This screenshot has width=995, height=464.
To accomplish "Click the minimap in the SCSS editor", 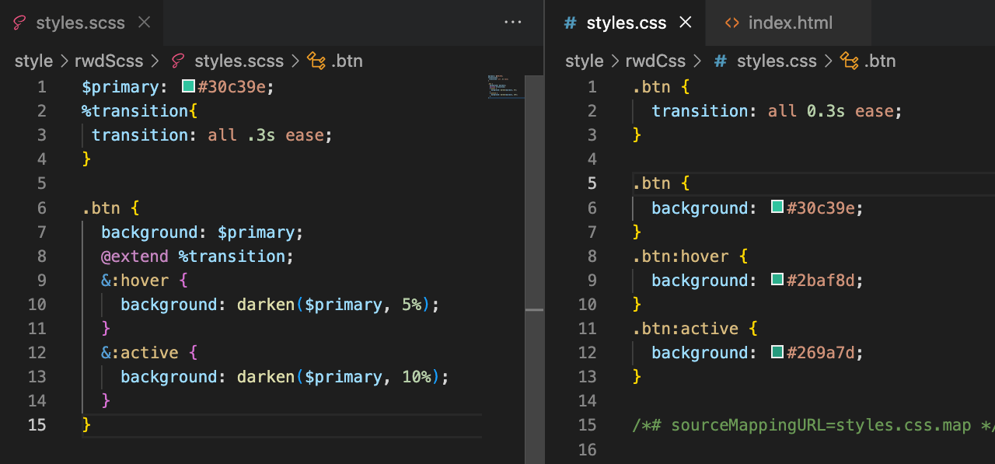I will pyautogui.click(x=506, y=87).
